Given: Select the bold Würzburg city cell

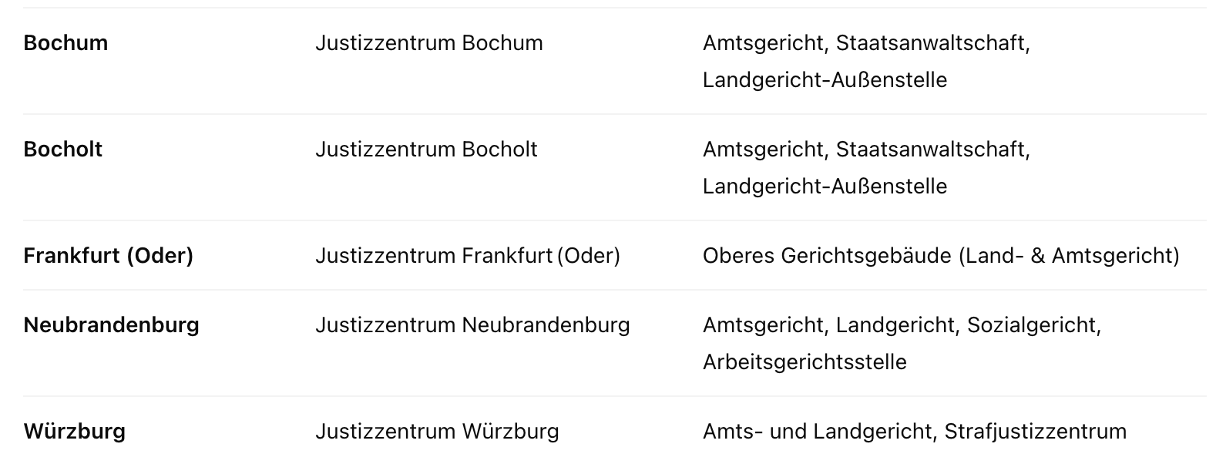Looking at the screenshot, I should coord(74,432).
